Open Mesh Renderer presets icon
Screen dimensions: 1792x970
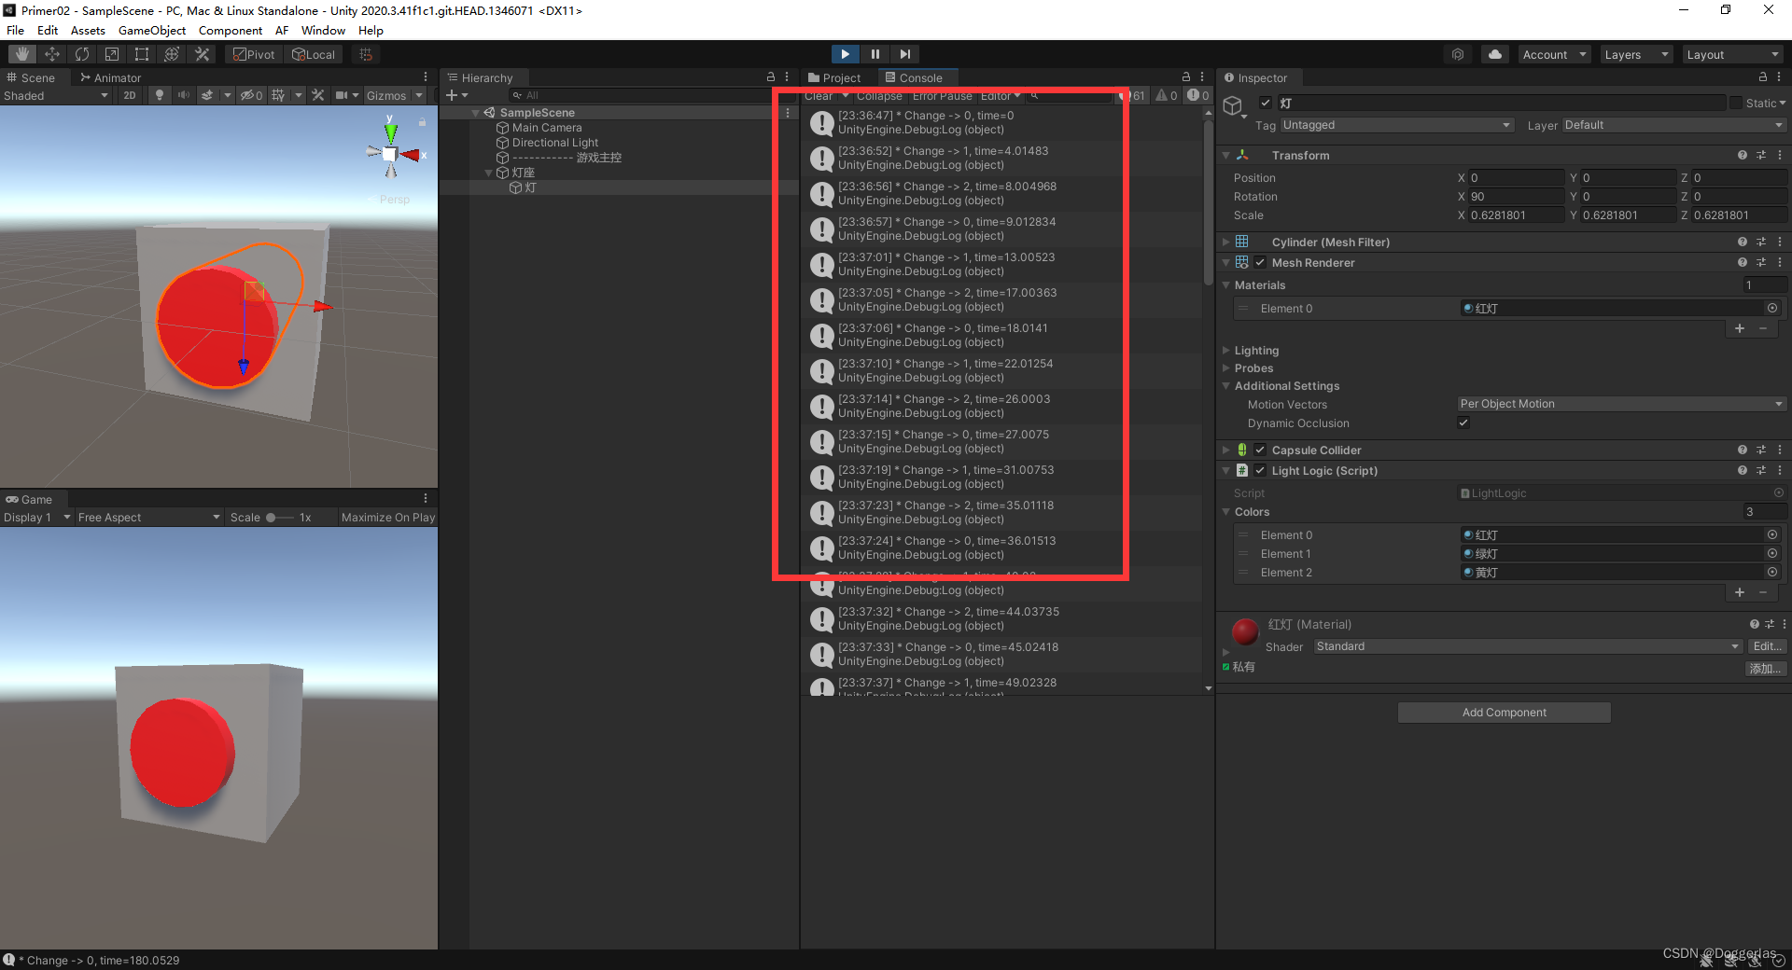pyautogui.click(x=1761, y=262)
